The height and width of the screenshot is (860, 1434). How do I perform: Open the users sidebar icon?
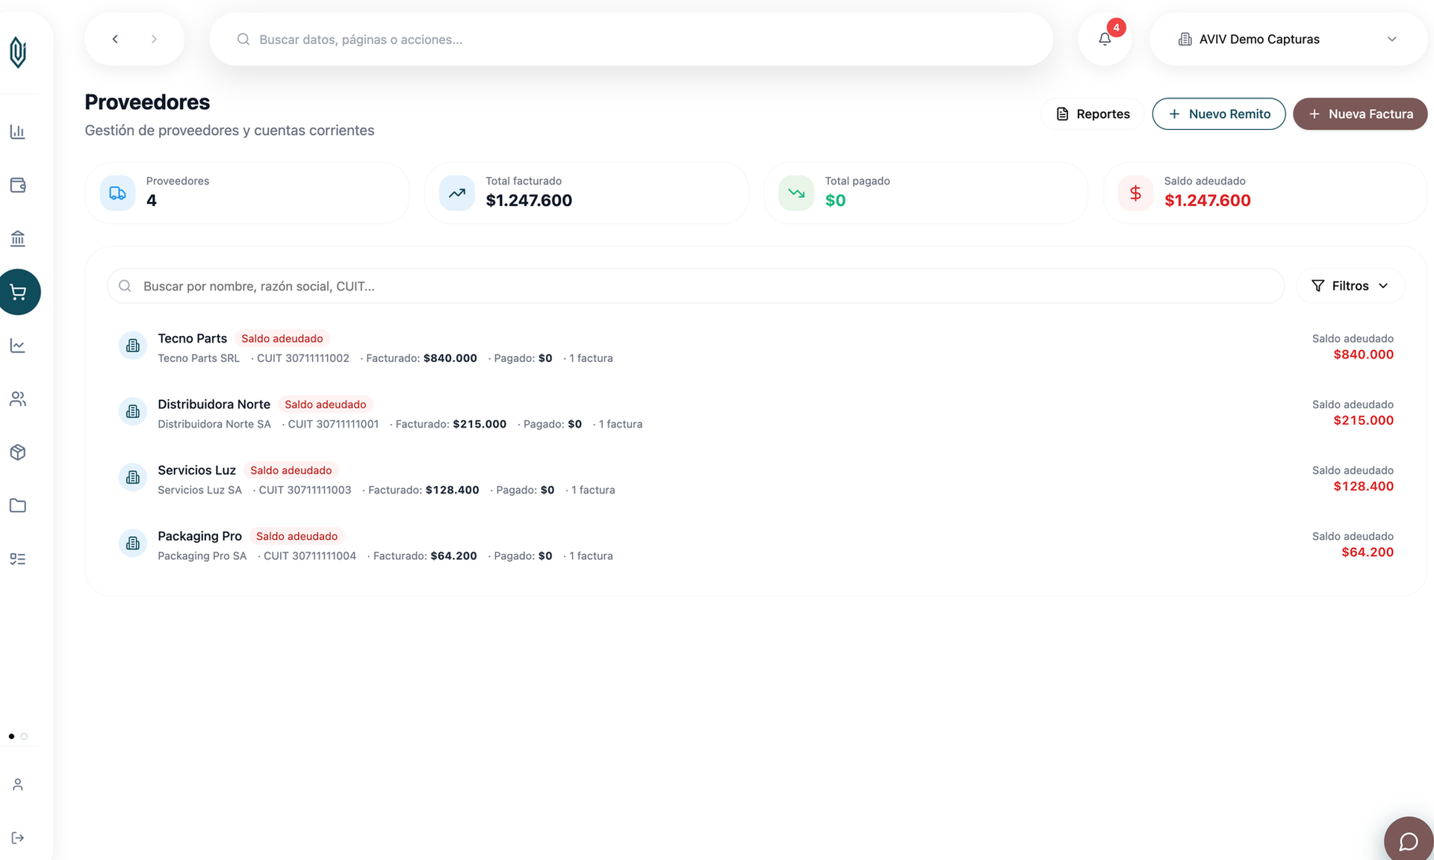[18, 399]
